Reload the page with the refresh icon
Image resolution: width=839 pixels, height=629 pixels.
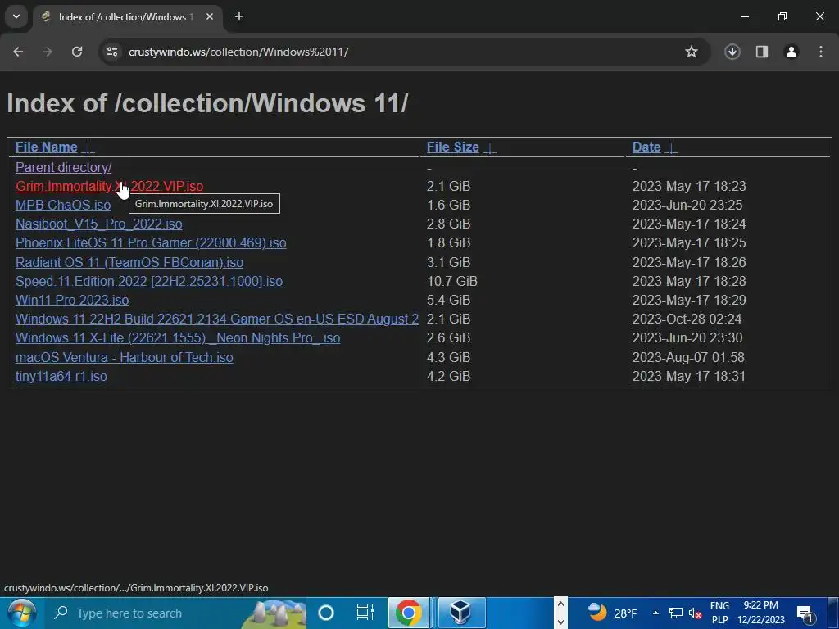tap(77, 52)
